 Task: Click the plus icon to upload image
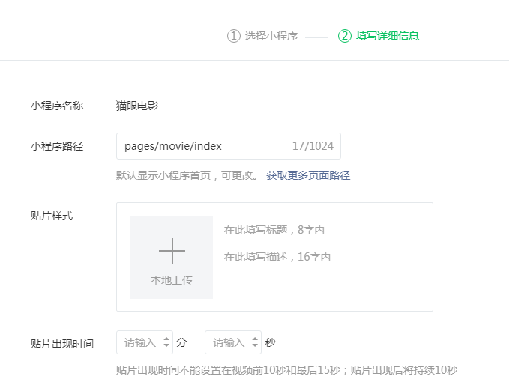pyautogui.click(x=172, y=251)
